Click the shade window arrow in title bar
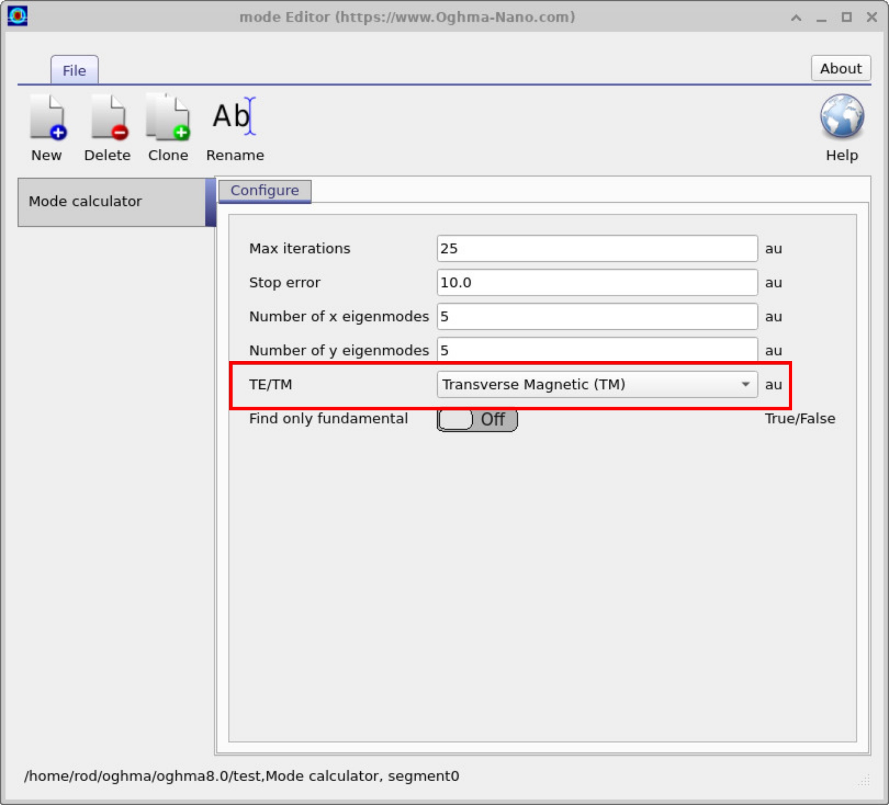Screen dimensions: 889x805 pyautogui.click(x=796, y=17)
